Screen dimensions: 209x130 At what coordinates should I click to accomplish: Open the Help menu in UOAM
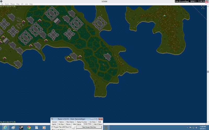point(31,4)
